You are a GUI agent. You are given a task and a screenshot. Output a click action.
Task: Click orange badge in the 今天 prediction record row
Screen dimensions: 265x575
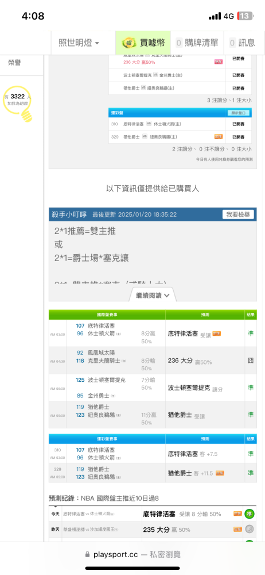click(238, 513)
